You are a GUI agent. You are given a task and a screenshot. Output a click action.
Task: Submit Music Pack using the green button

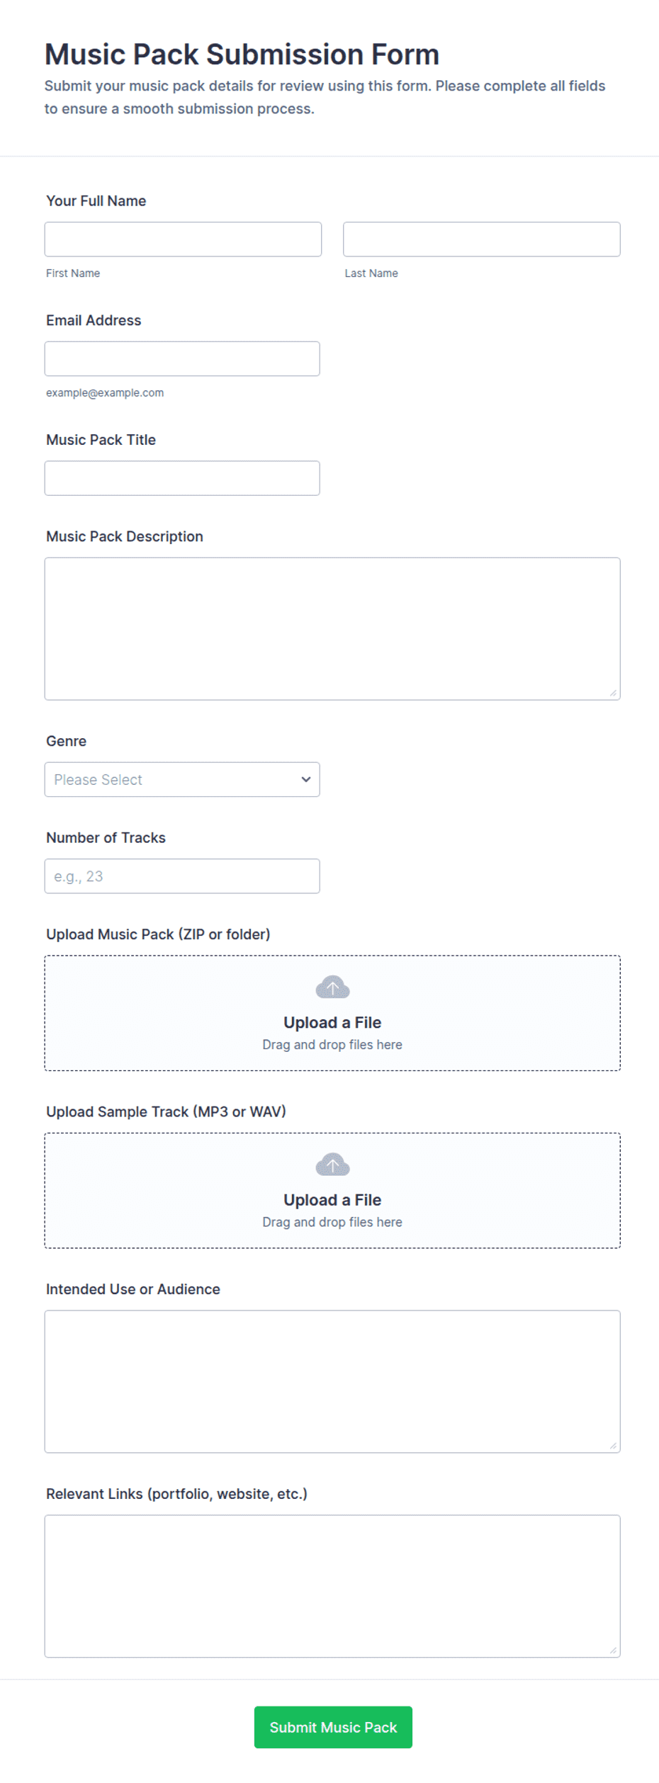[x=333, y=1727]
